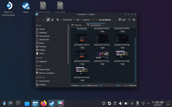Search for Documents in sidebar
Screen dimensions: 172x107
(43, 81)
